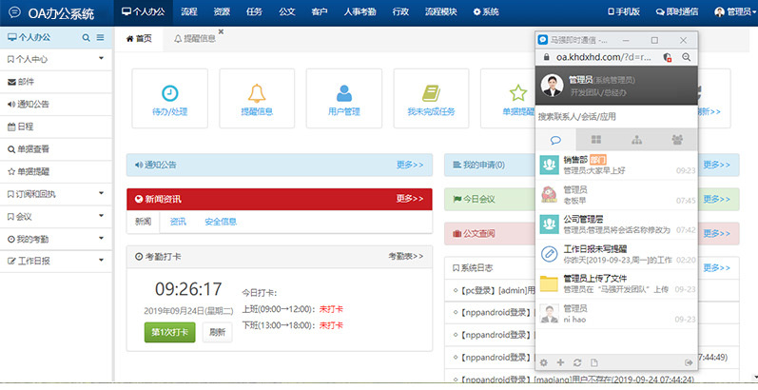Screen dimensions: 758x390
Task: Open settings gear in chat window footer
Action: 544,362
